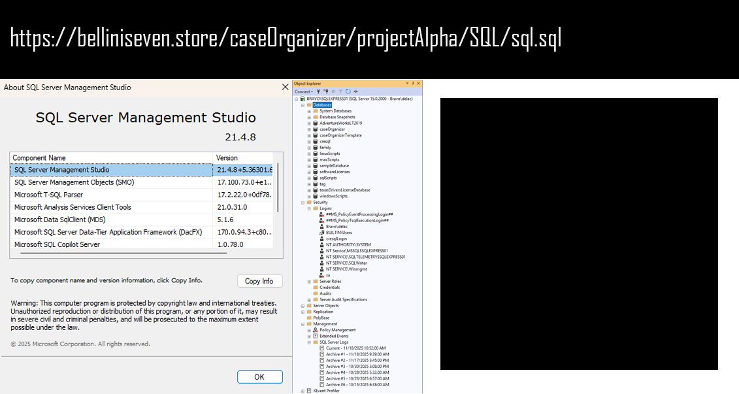The width and height of the screenshot is (739, 394).
Task: Click the Disconnect icon in Object Explorer toolbar
Action: tap(325, 91)
